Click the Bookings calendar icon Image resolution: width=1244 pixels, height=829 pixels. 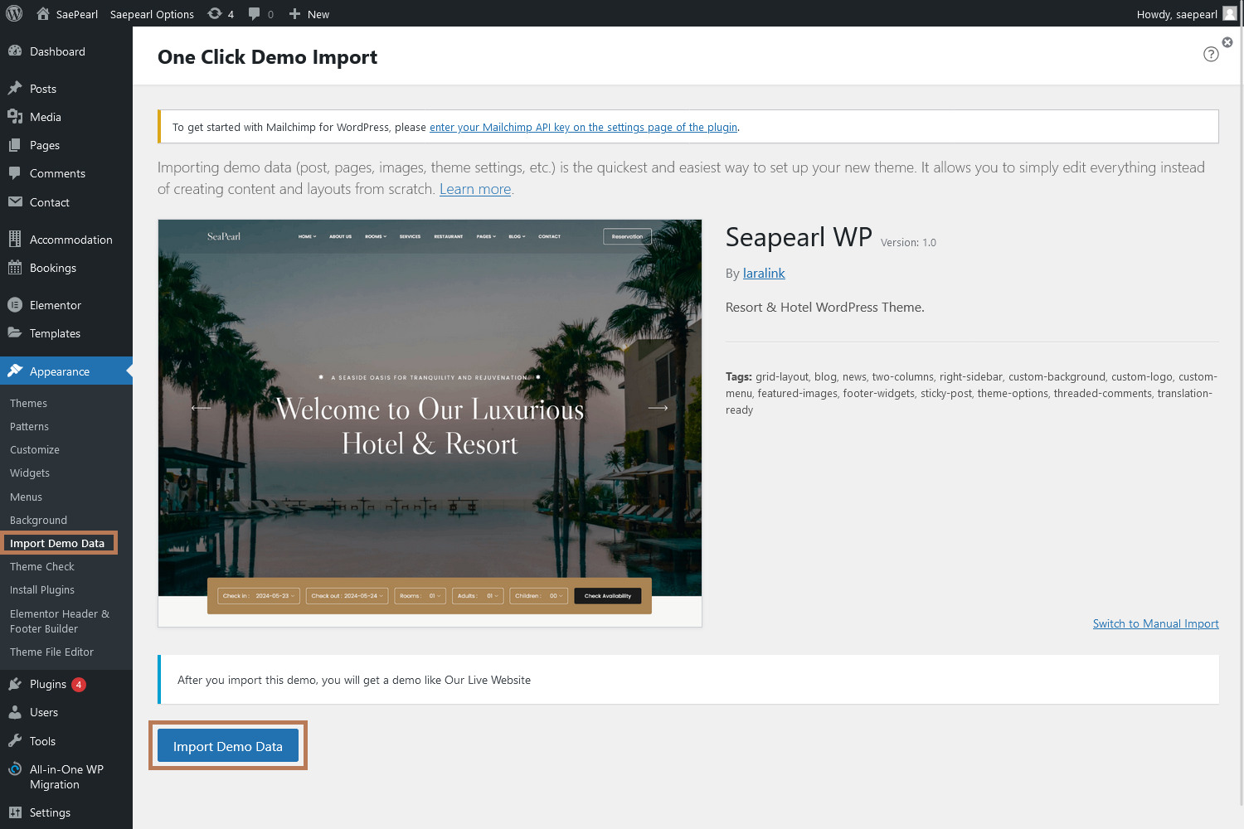coord(15,267)
